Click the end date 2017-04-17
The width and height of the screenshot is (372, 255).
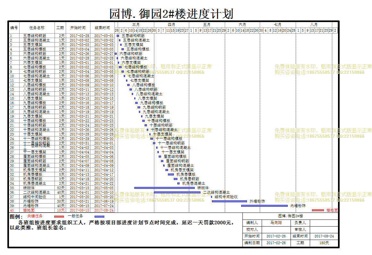tap(104, 174)
